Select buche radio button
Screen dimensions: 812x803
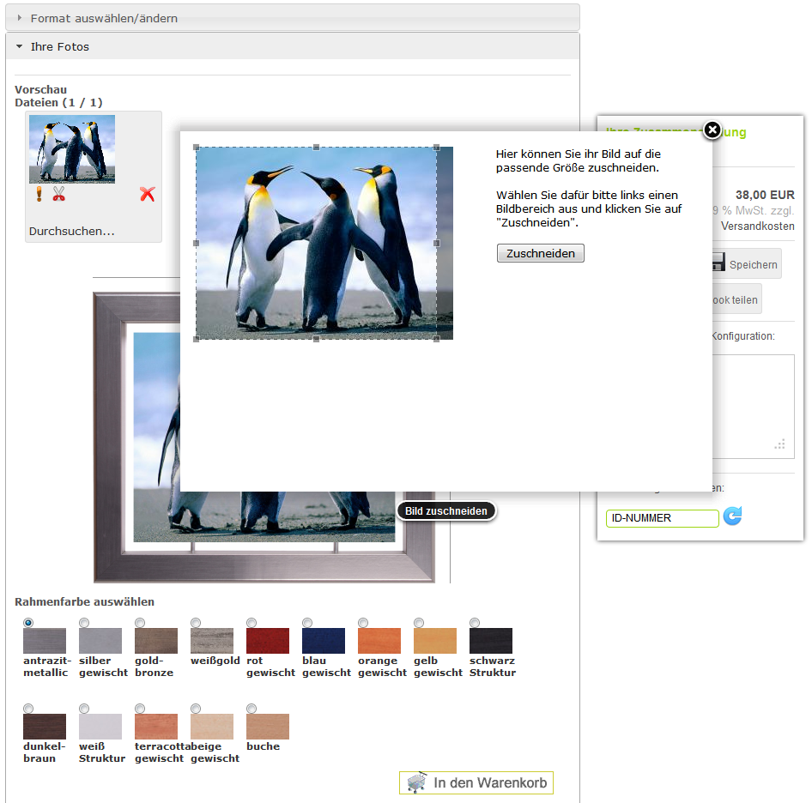251,709
